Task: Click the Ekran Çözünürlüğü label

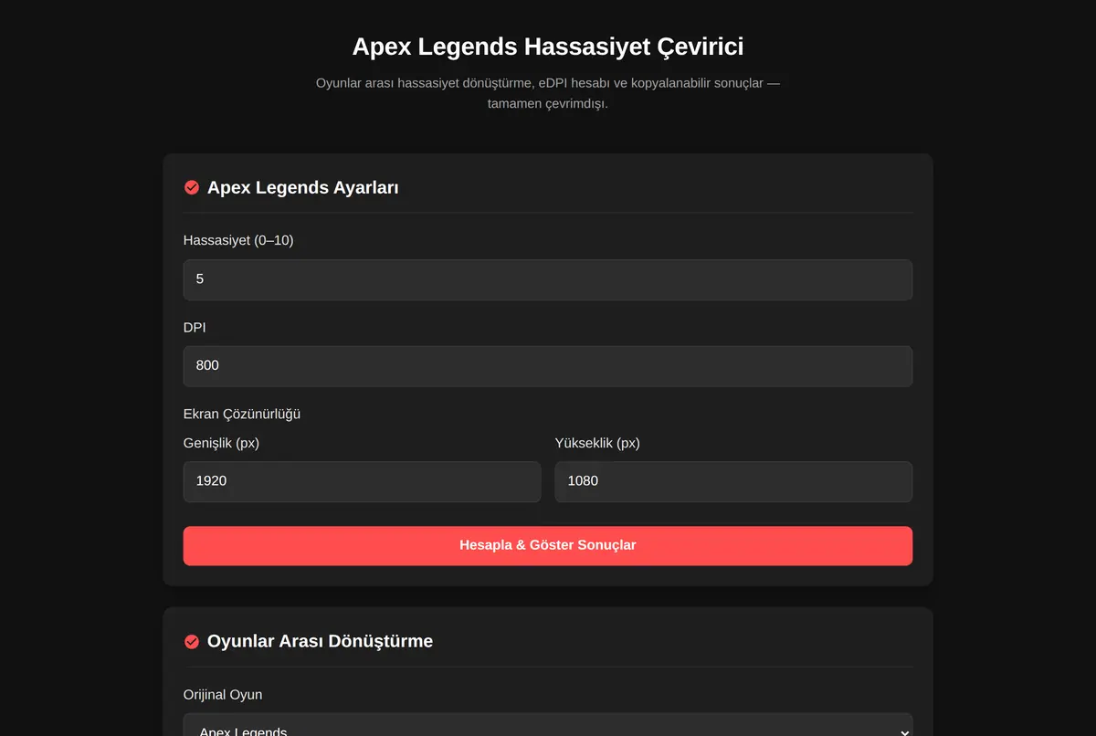Action: point(242,414)
